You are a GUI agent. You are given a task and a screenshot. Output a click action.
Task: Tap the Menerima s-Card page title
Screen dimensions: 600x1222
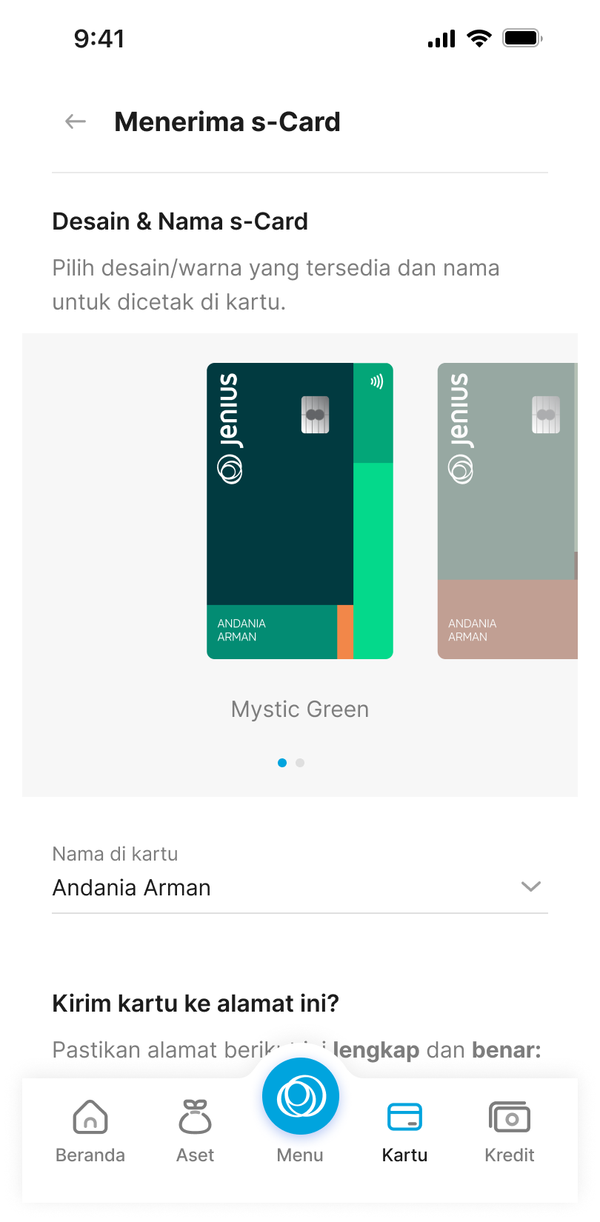227,122
